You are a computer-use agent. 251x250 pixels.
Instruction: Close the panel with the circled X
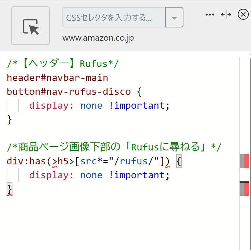click(243, 14)
